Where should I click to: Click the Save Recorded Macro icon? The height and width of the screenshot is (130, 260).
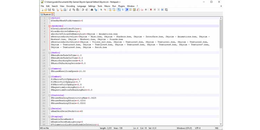click(x=167, y=10)
